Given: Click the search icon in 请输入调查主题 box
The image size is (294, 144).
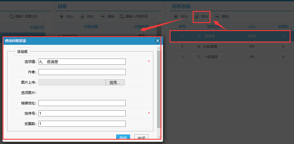Looking at the screenshot, I should click(x=11, y=16).
